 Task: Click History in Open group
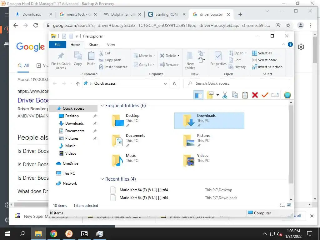(237, 67)
